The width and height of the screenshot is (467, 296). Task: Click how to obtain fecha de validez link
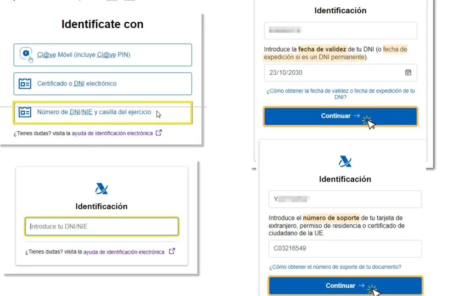pyautogui.click(x=340, y=93)
